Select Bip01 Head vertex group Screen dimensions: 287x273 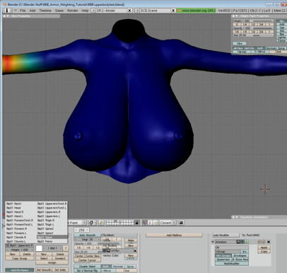coord(13,208)
